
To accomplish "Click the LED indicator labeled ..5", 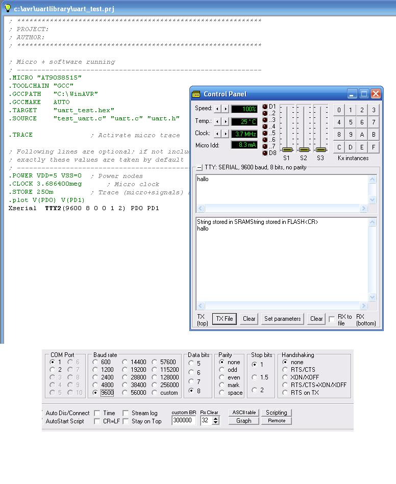I will (265, 133).
